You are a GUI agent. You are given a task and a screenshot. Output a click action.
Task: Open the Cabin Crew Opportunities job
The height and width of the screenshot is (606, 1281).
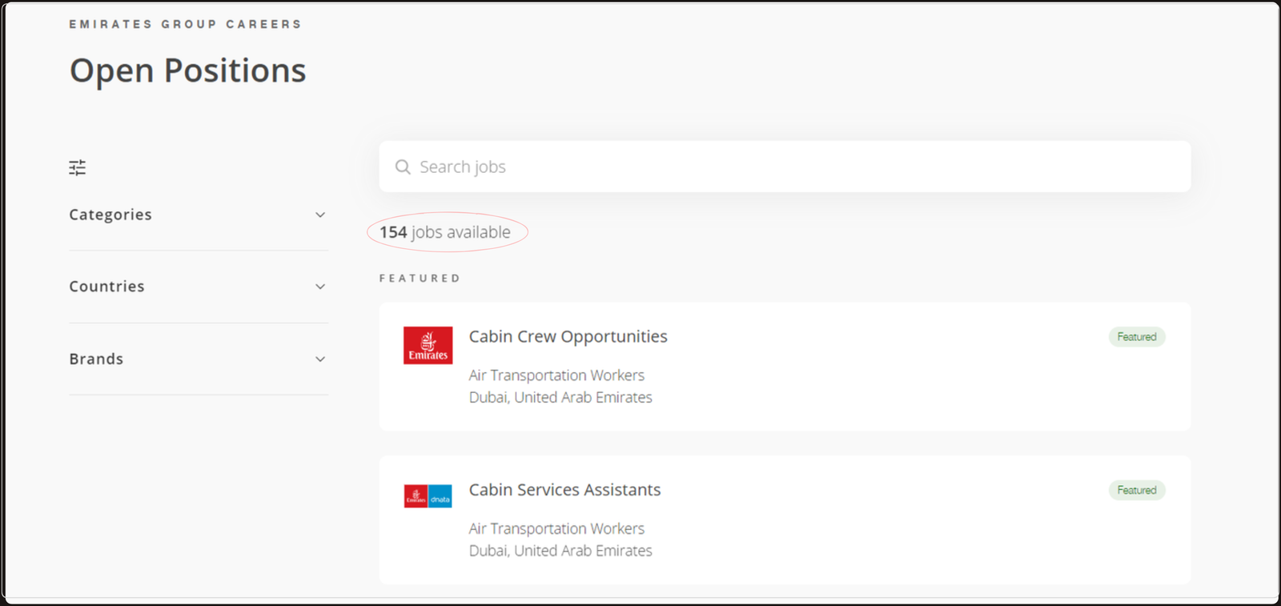pyautogui.click(x=568, y=336)
